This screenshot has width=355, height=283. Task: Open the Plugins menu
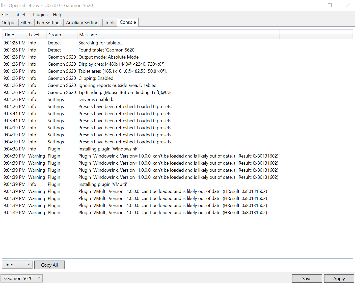click(x=40, y=14)
